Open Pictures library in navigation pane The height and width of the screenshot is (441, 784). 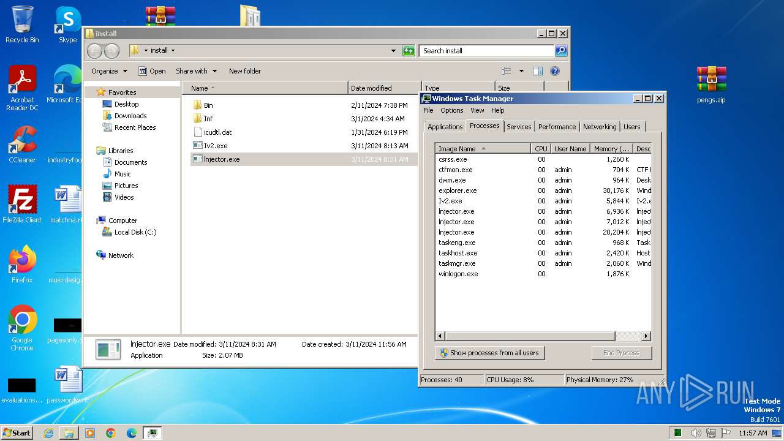[126, 186]
